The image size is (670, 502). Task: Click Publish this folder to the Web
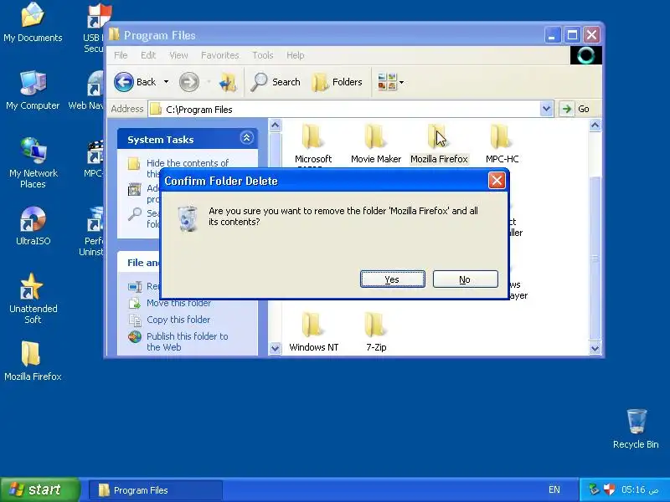[187, 341]
